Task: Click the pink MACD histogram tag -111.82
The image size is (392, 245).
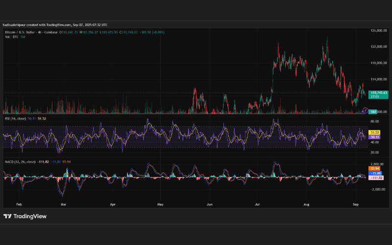Action: (x=376, y=178)
